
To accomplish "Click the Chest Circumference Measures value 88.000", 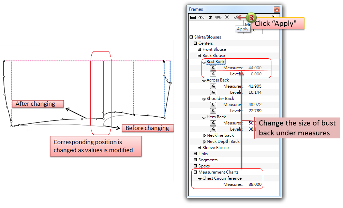I will coord(255,184).
